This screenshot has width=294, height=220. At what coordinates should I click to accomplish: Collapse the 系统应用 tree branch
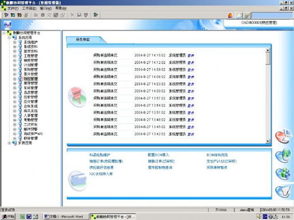pyautogui.click(x=9, y=38)
